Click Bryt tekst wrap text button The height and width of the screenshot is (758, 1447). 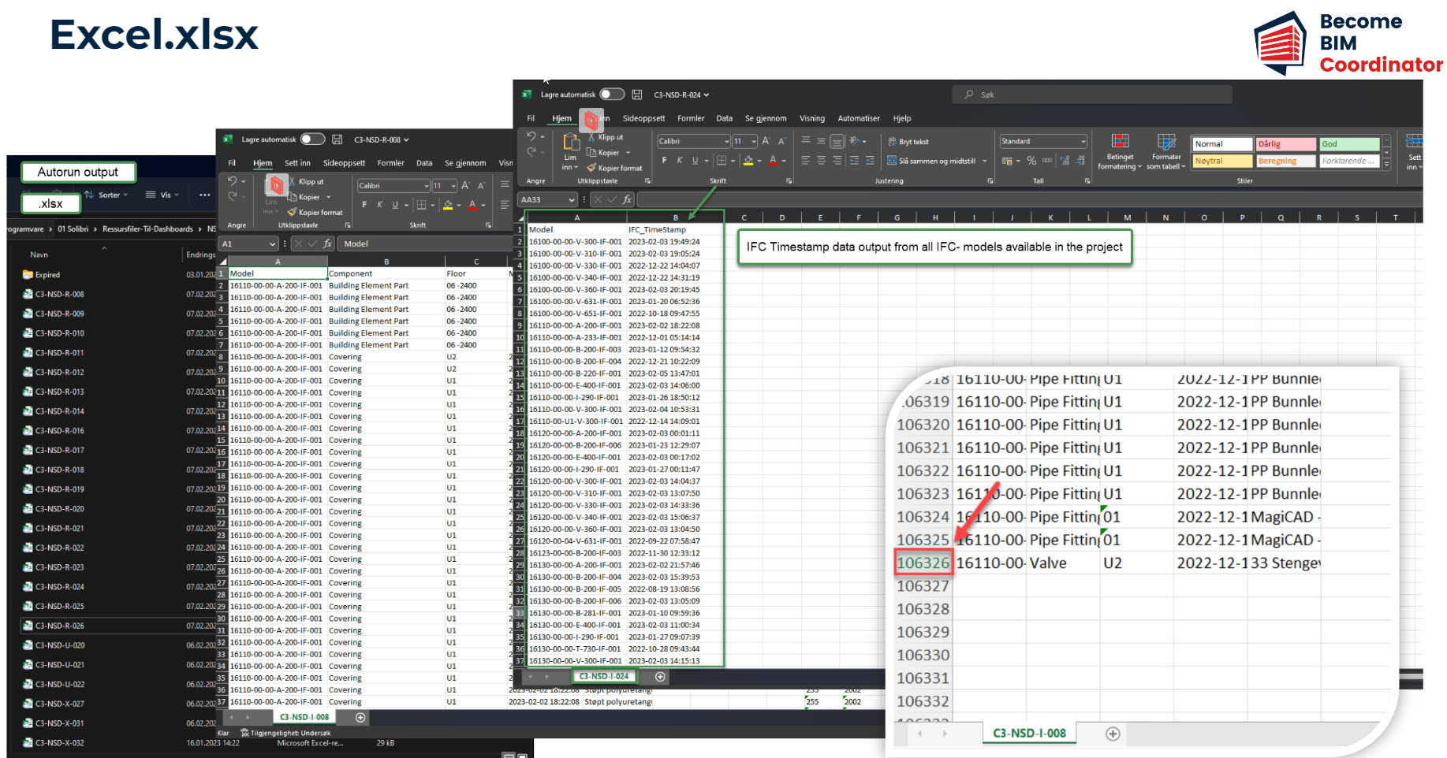tap(908, 142)
